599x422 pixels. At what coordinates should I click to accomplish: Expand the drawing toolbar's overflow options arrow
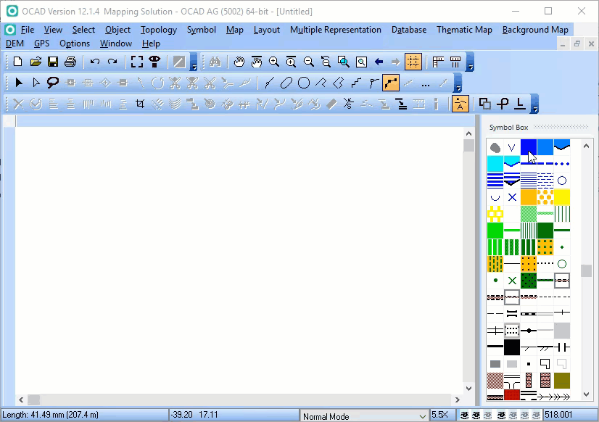[458, 83]
